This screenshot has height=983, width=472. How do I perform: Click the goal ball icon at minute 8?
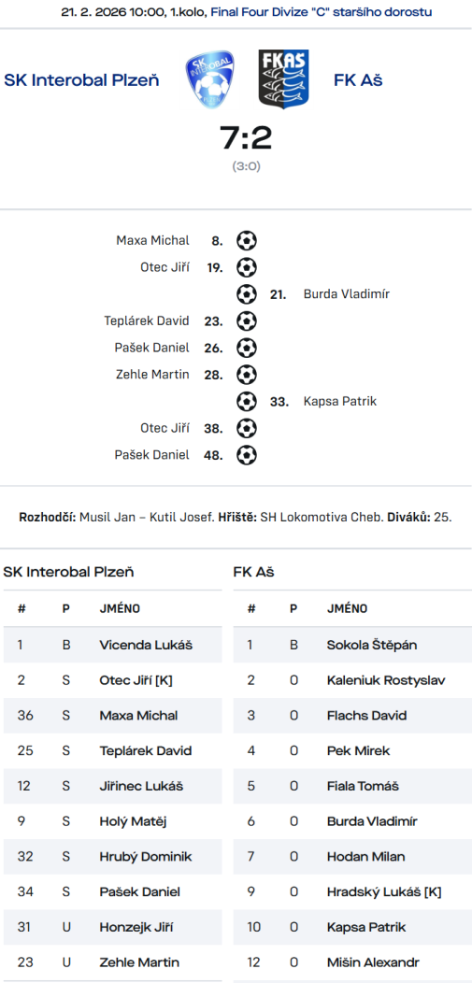[247, 241]
